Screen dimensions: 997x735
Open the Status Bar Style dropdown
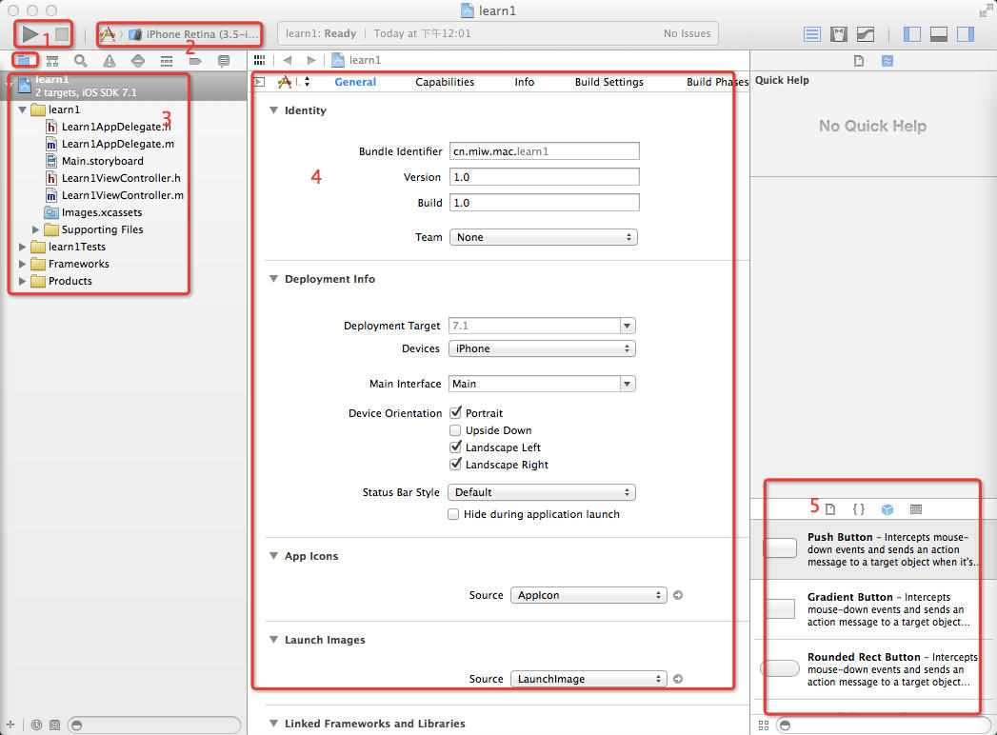point(542,493)
